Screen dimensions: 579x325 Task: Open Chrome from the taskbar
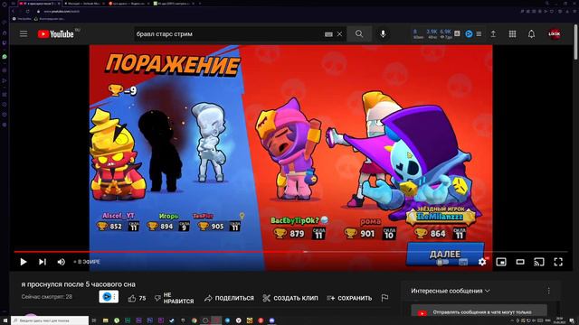[195, 320]
